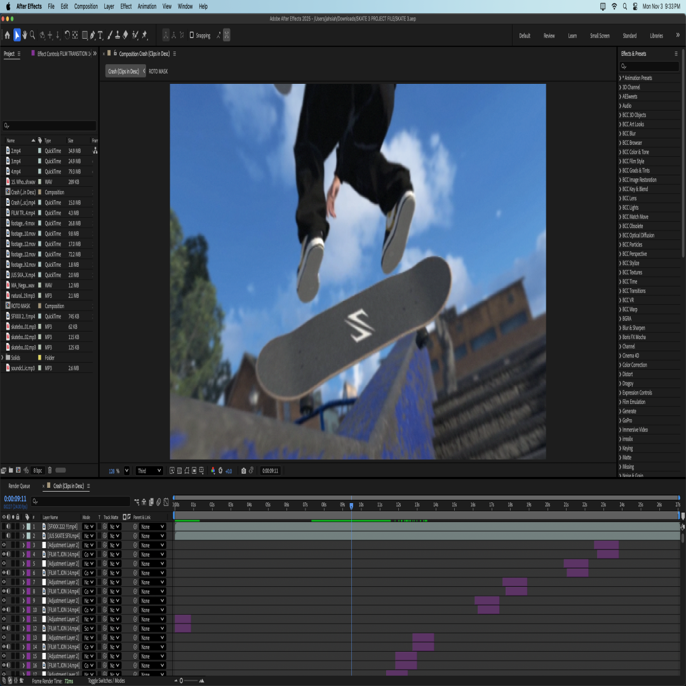The height and width of the screenshot is (686, 686).
Task: Click Show Channel RGB color icon
Action: [x=213, y=471]
